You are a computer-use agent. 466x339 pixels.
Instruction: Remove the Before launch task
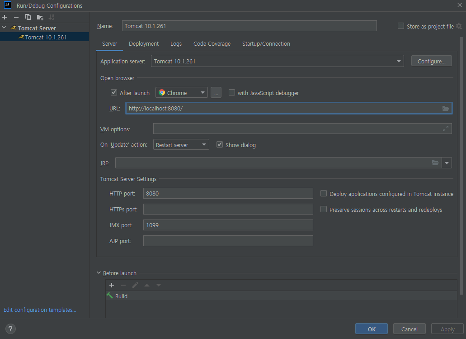[x=123, y=285]
